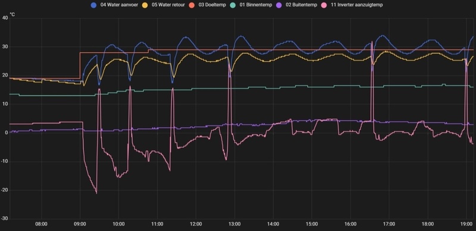Toggle the 04 Water aanvoer legend entry
This screenshot has width=476, height=231.
tap(114, 5)
